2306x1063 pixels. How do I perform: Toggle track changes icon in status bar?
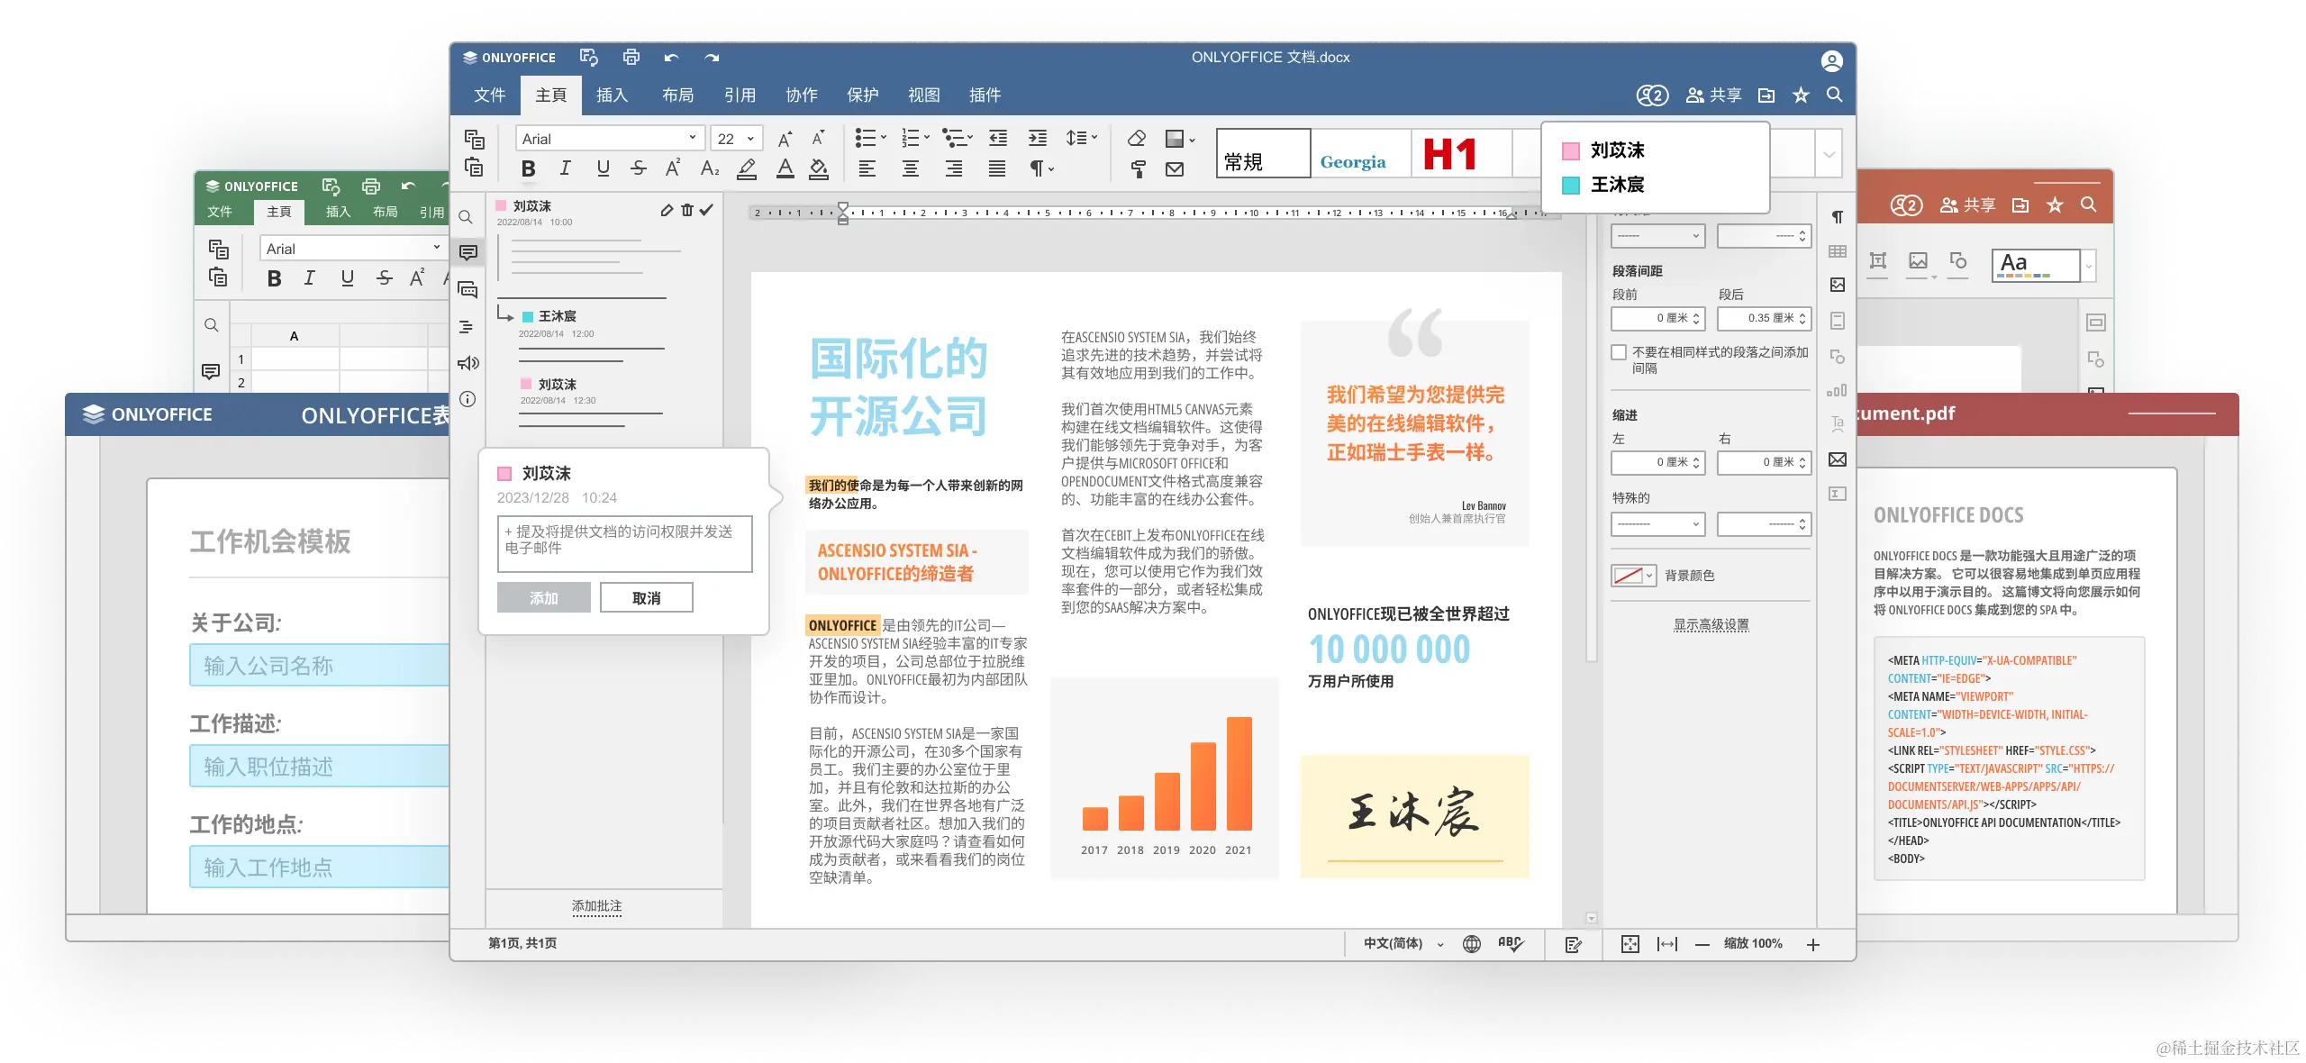(1574, 944)
